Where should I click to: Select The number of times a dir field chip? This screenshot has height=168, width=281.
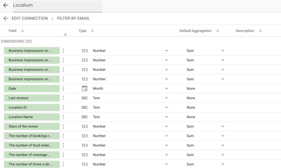pyautogui.click(x=32, y=164)
